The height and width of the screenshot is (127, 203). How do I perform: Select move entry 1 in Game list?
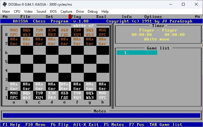pos(137,53)
